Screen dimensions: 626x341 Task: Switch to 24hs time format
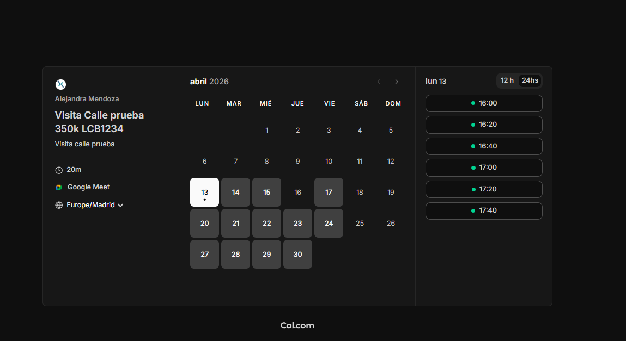point(530,80)
